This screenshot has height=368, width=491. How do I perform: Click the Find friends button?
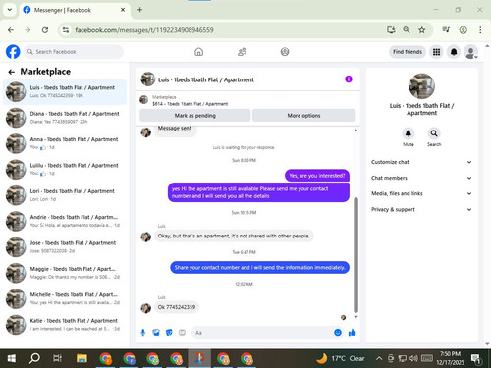click(408, 52)
